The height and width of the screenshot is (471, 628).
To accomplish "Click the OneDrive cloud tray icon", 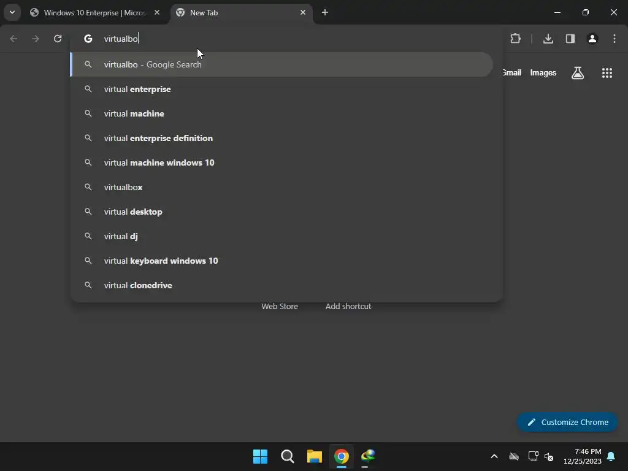I will pos(514,456).
